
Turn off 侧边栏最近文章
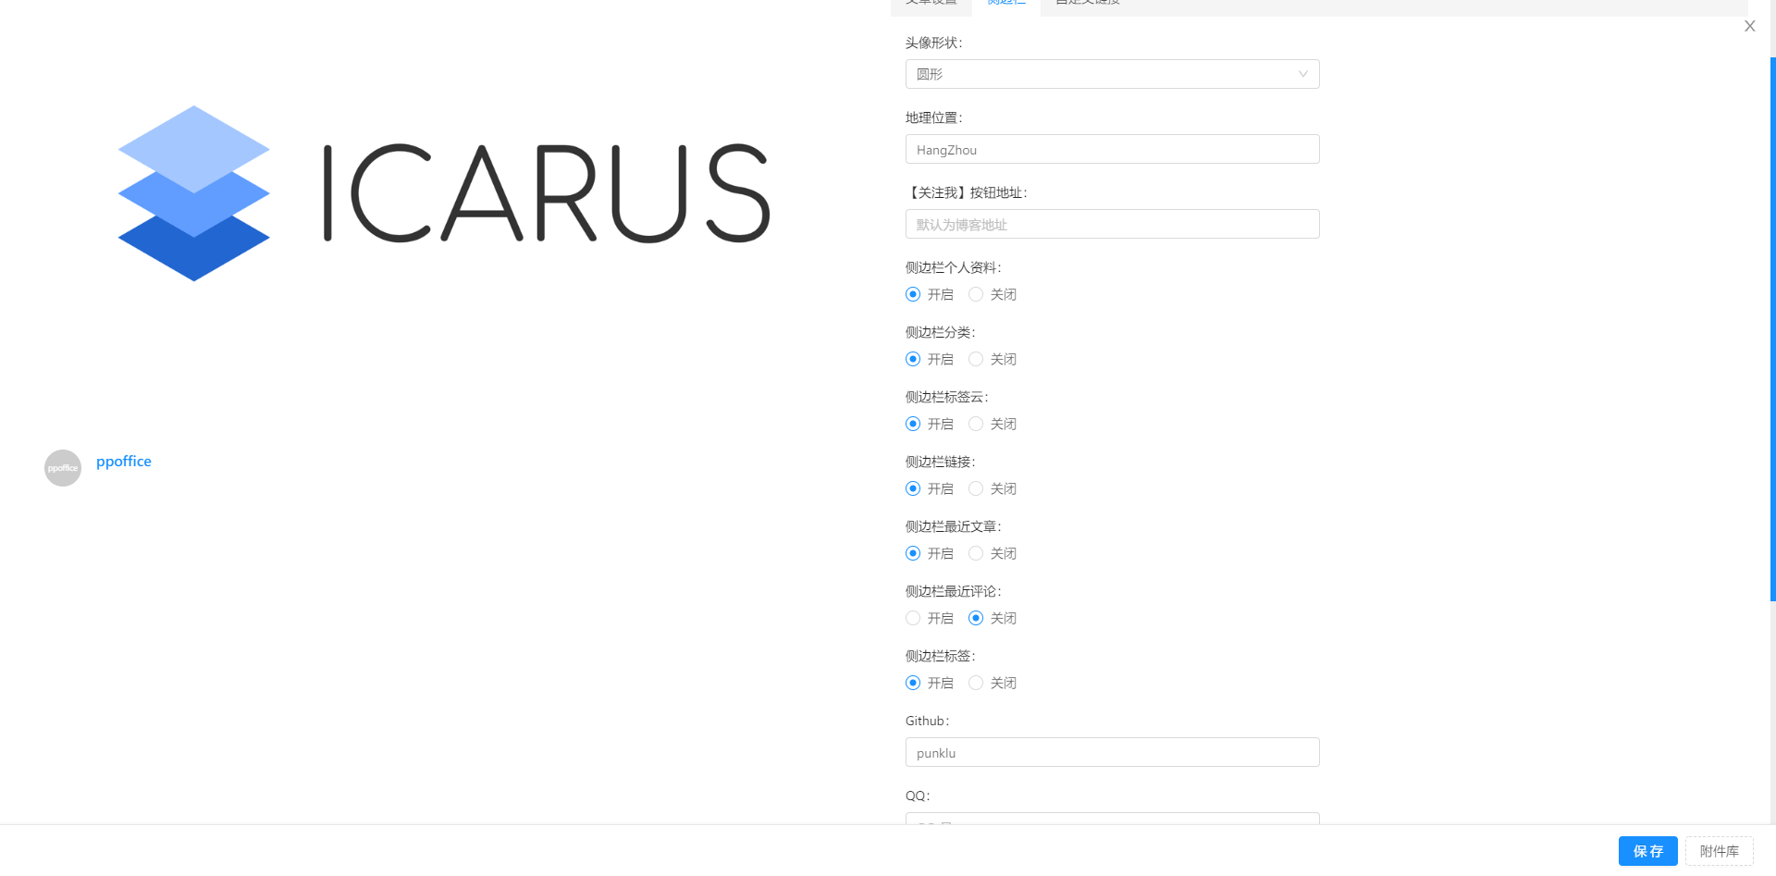tap(975, 553)
